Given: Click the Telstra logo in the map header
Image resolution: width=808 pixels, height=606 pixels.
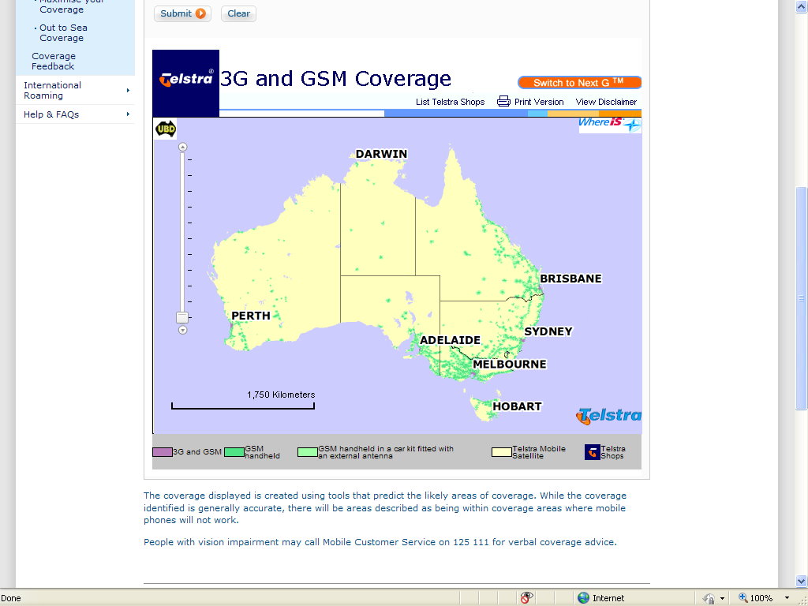Looking at the screenshot, I should 185,83.
